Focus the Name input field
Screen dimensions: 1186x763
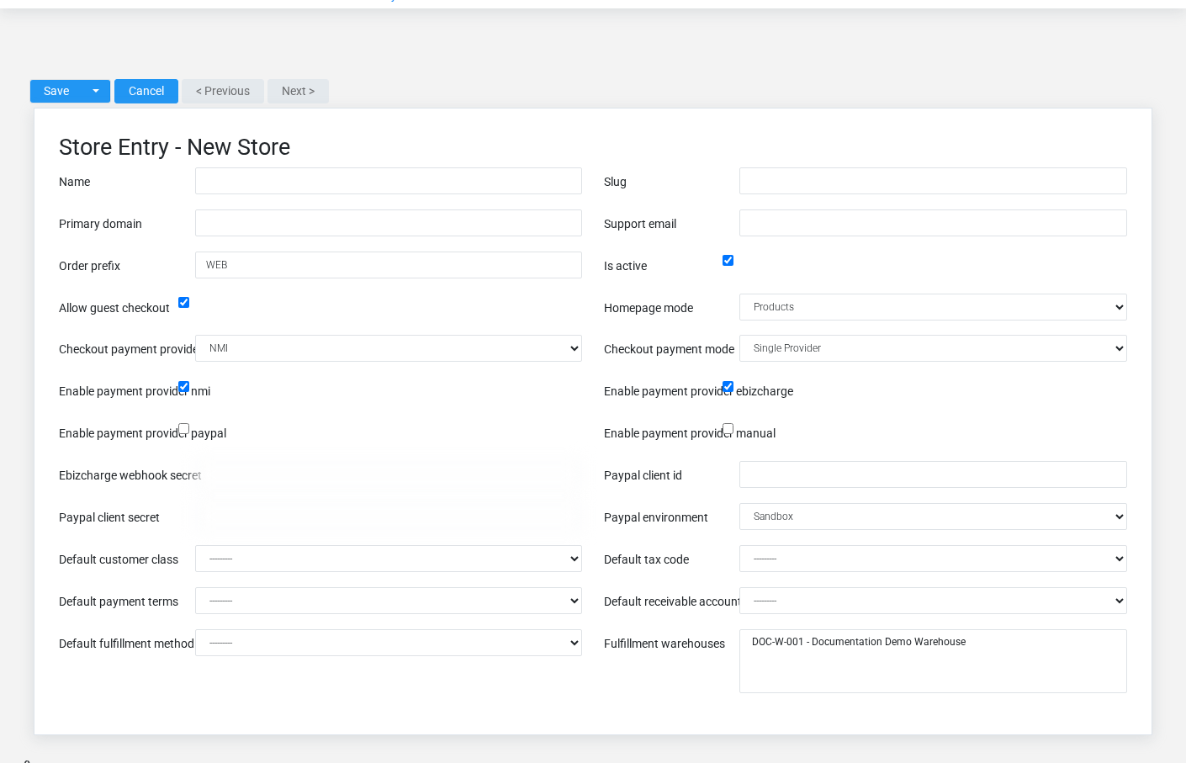389,181
